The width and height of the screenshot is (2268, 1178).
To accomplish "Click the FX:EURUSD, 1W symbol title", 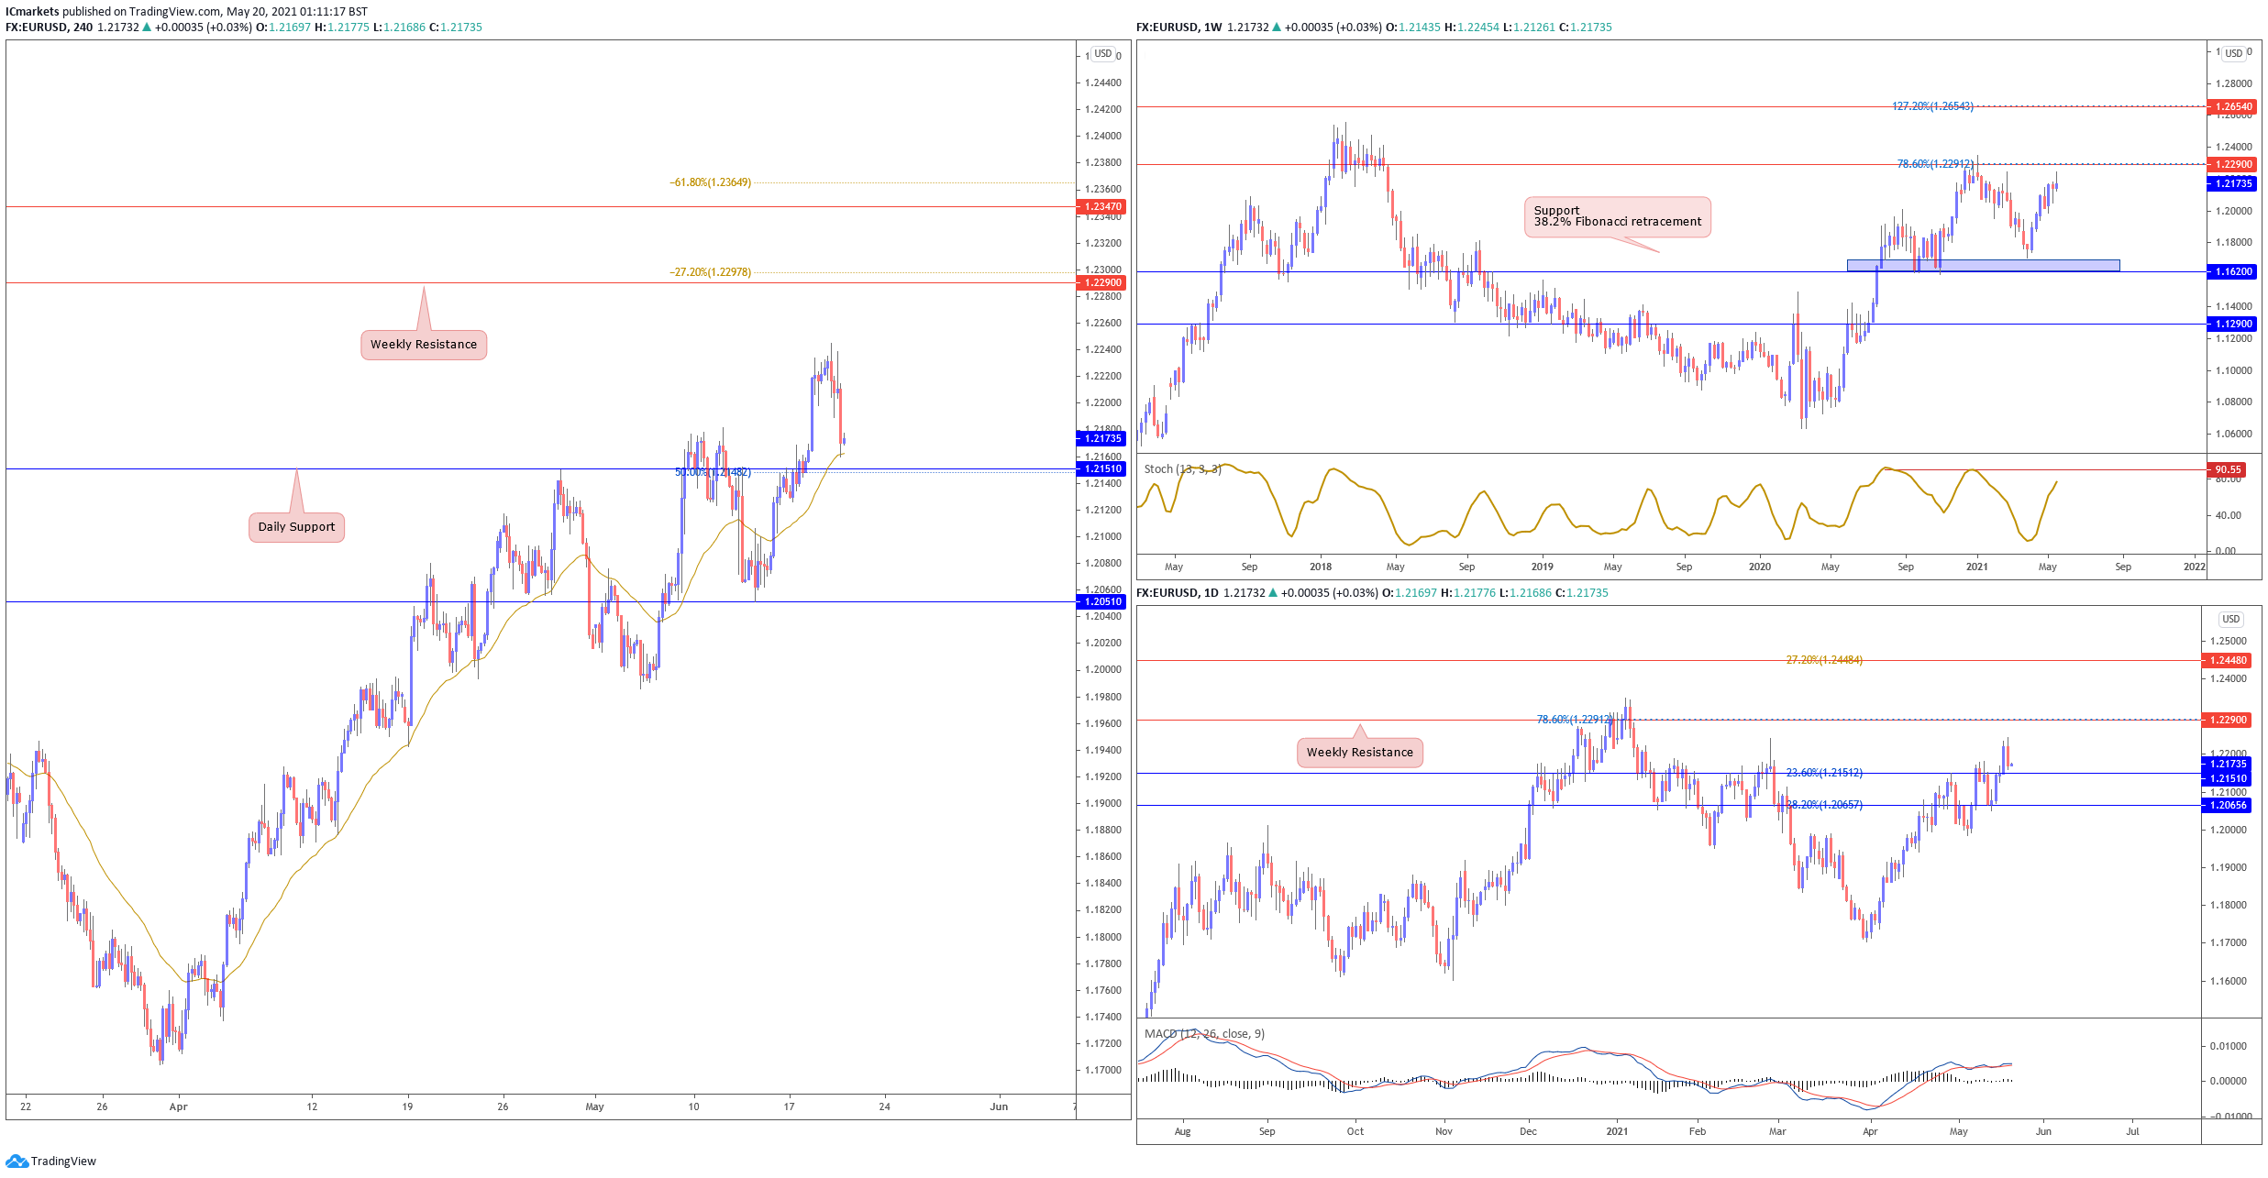I will tap(1178, 28).
